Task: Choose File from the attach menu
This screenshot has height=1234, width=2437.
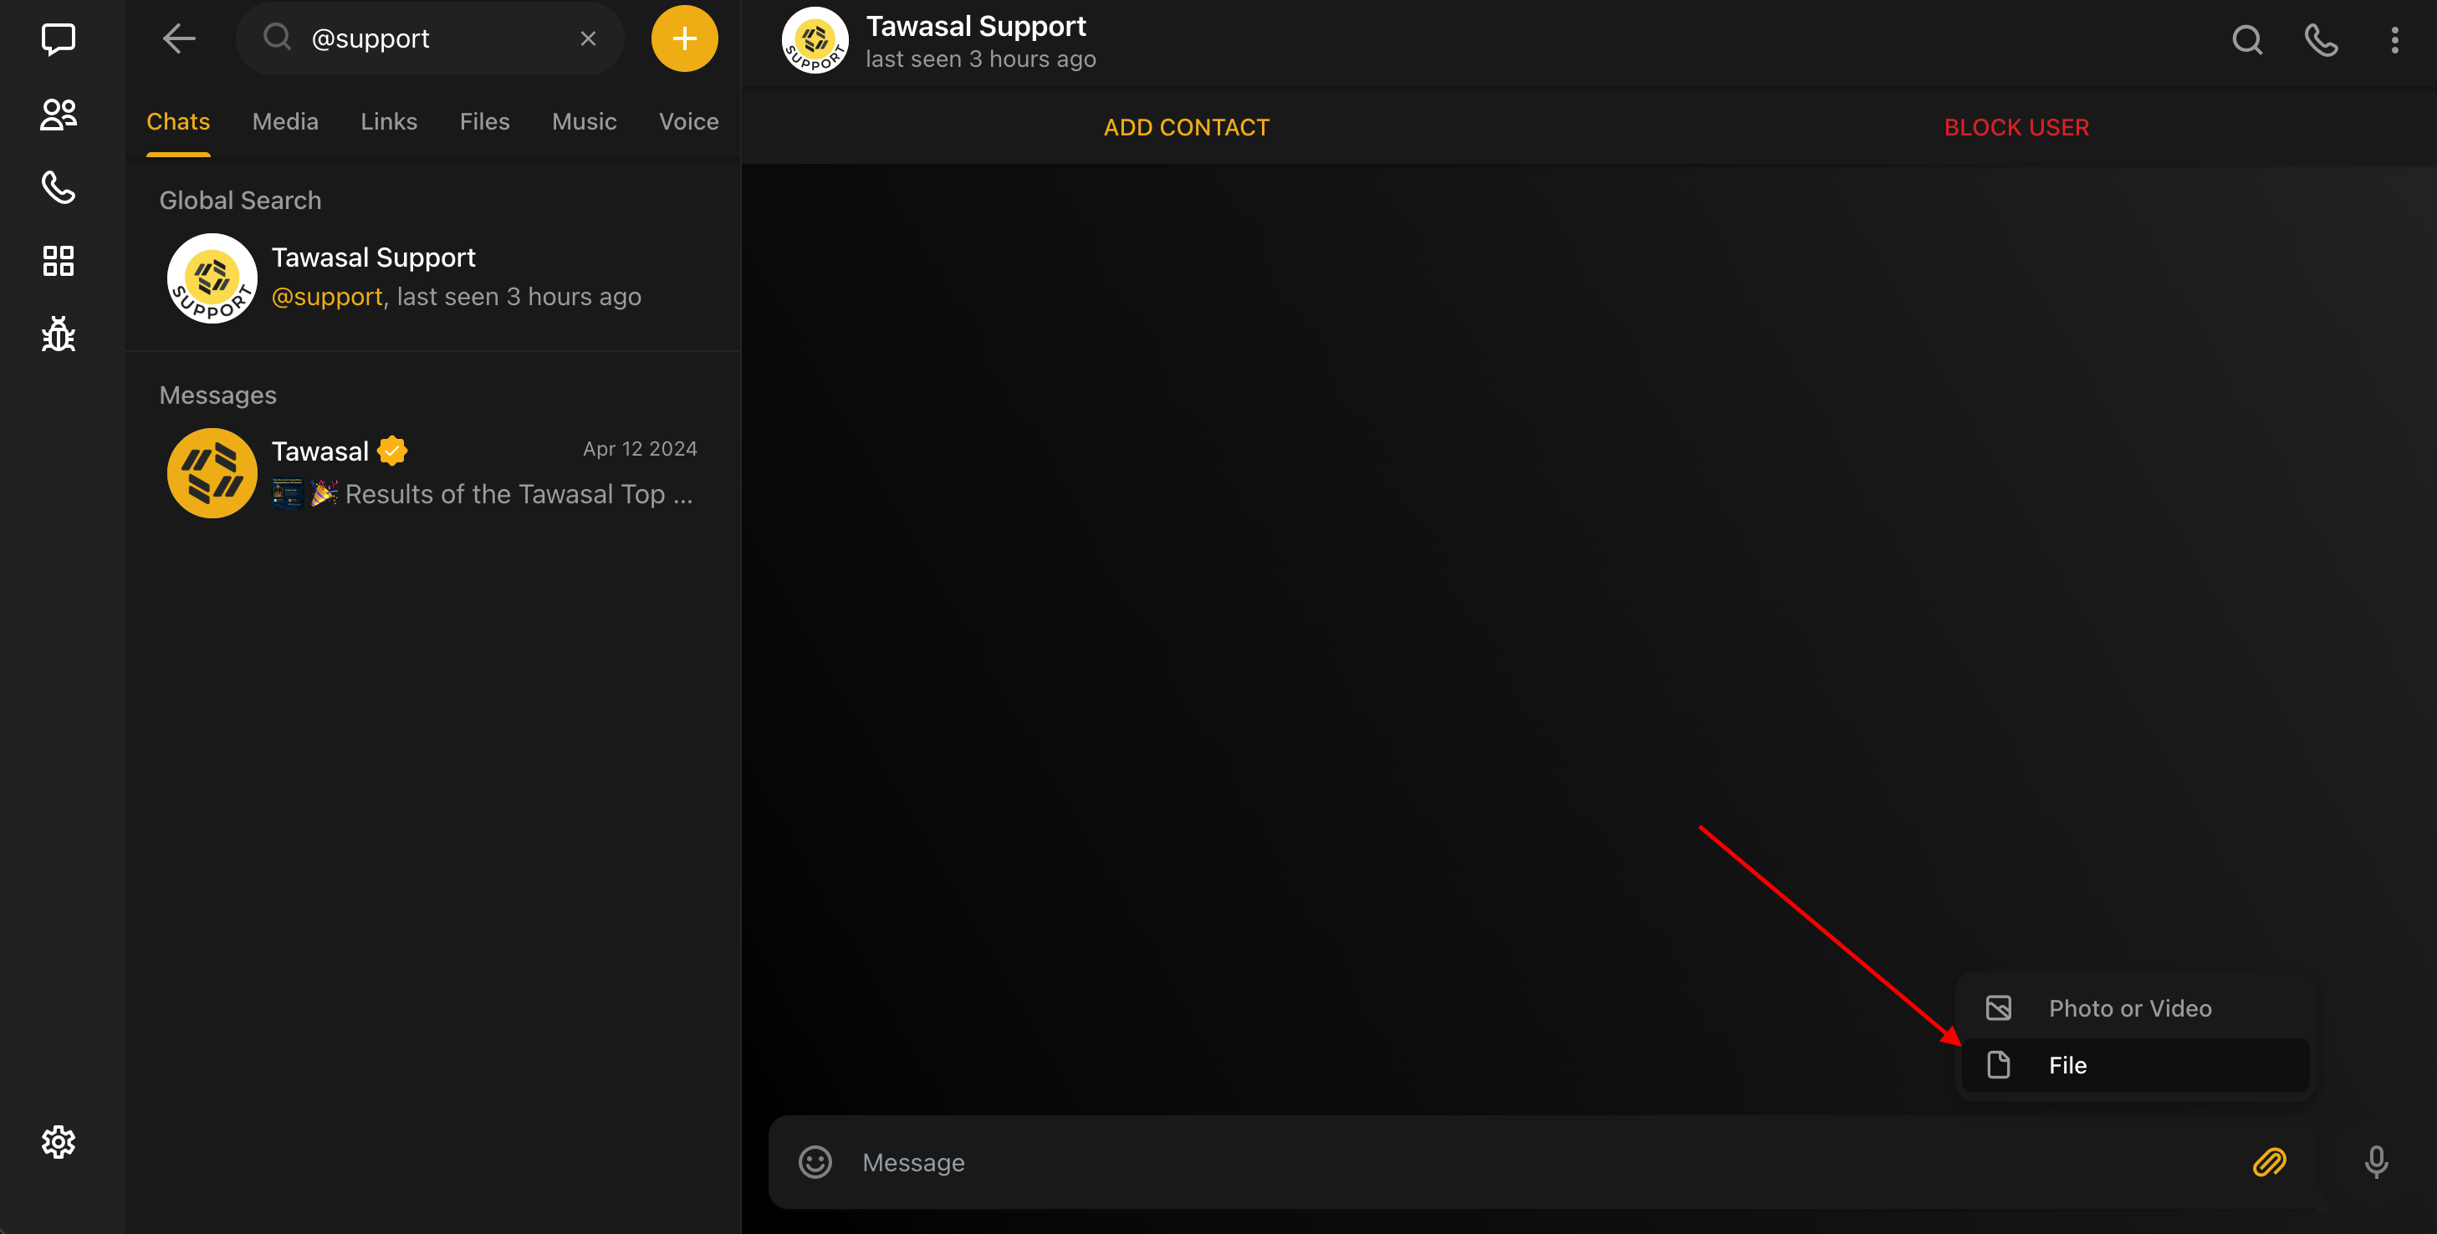Action: [2135, 1065]
